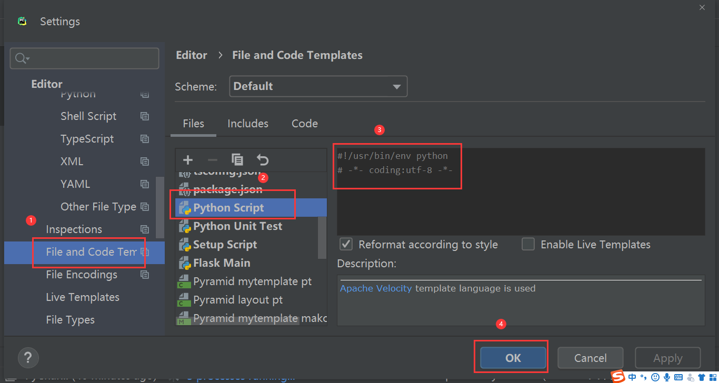This screenshot has height=383, width=719.
Task: Switch to the Includes tab
Action: (248, 124)
